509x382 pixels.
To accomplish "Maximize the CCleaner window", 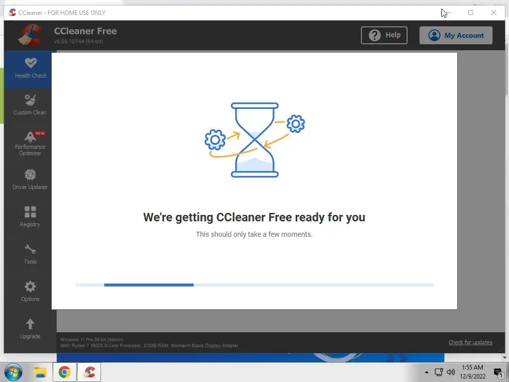I will 471,12.
